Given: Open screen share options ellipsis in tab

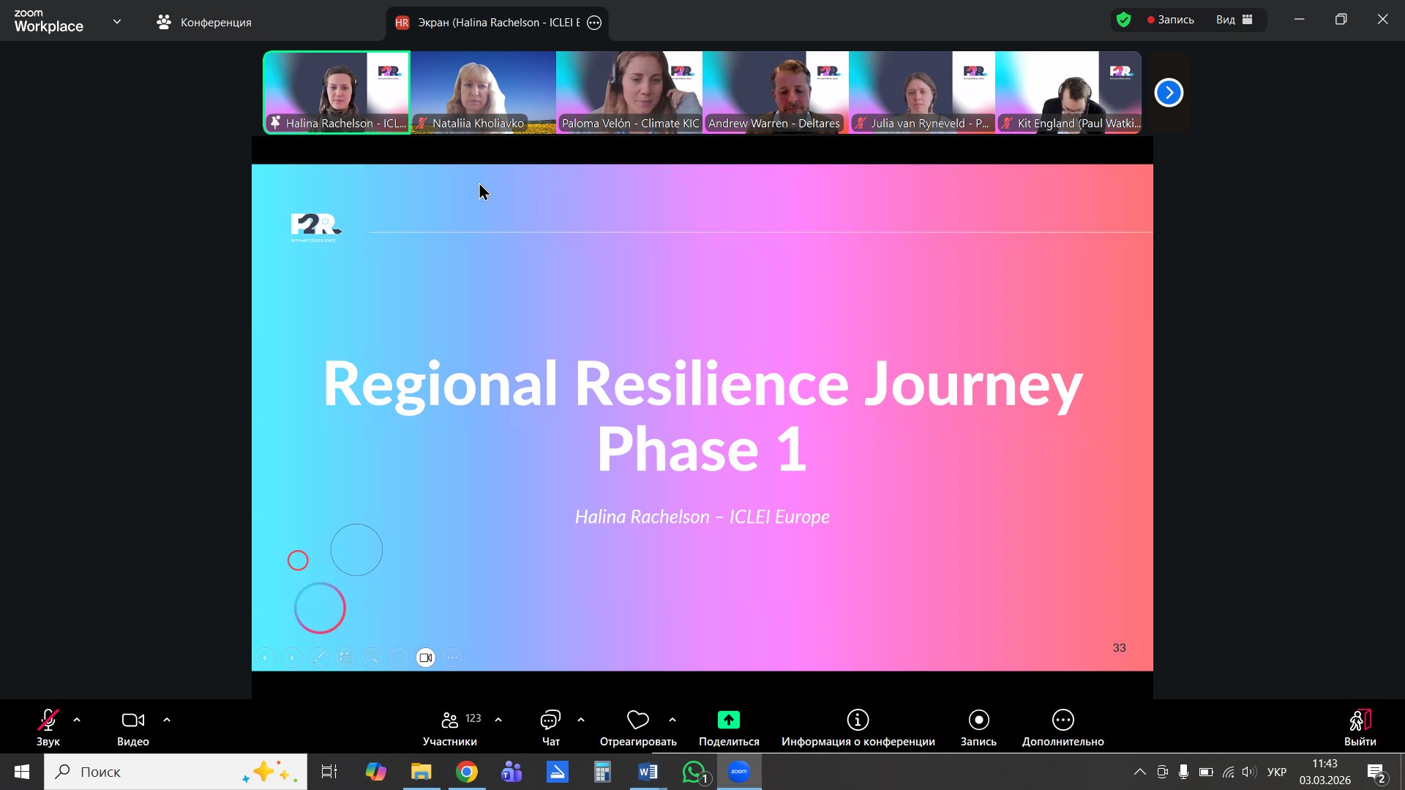Looking at the screenshot, I should point(594,23).
